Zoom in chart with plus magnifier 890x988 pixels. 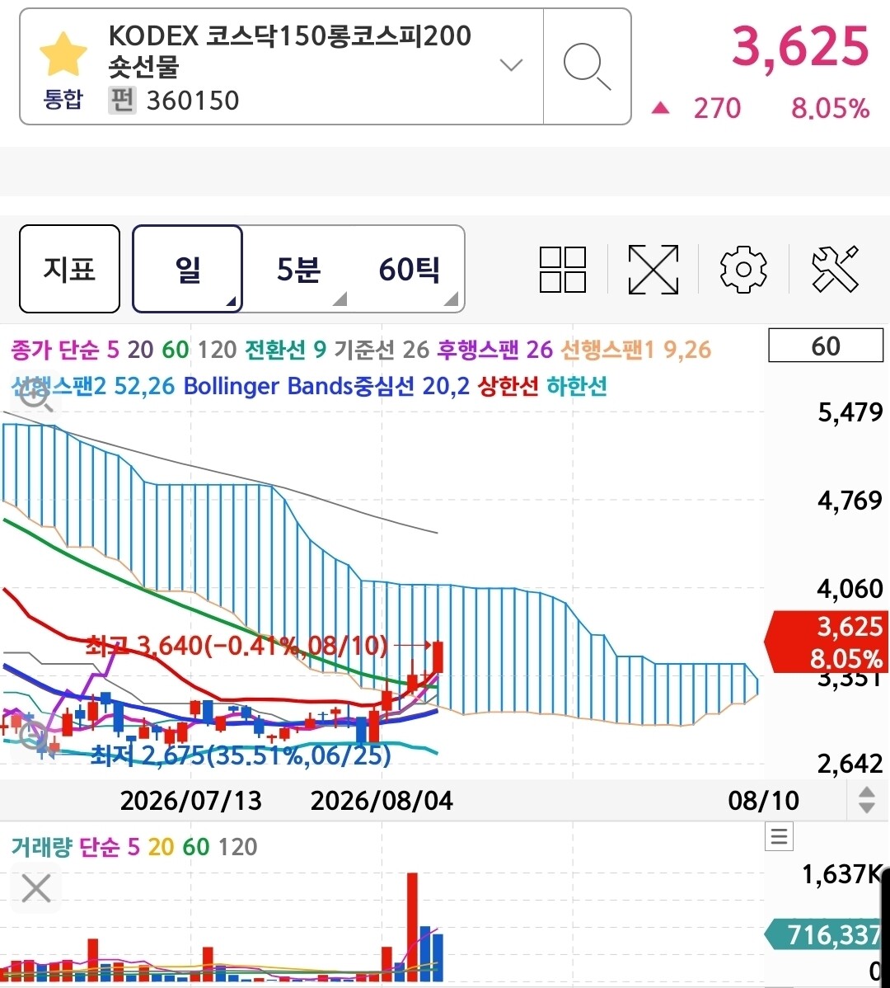tap(35, 396)
